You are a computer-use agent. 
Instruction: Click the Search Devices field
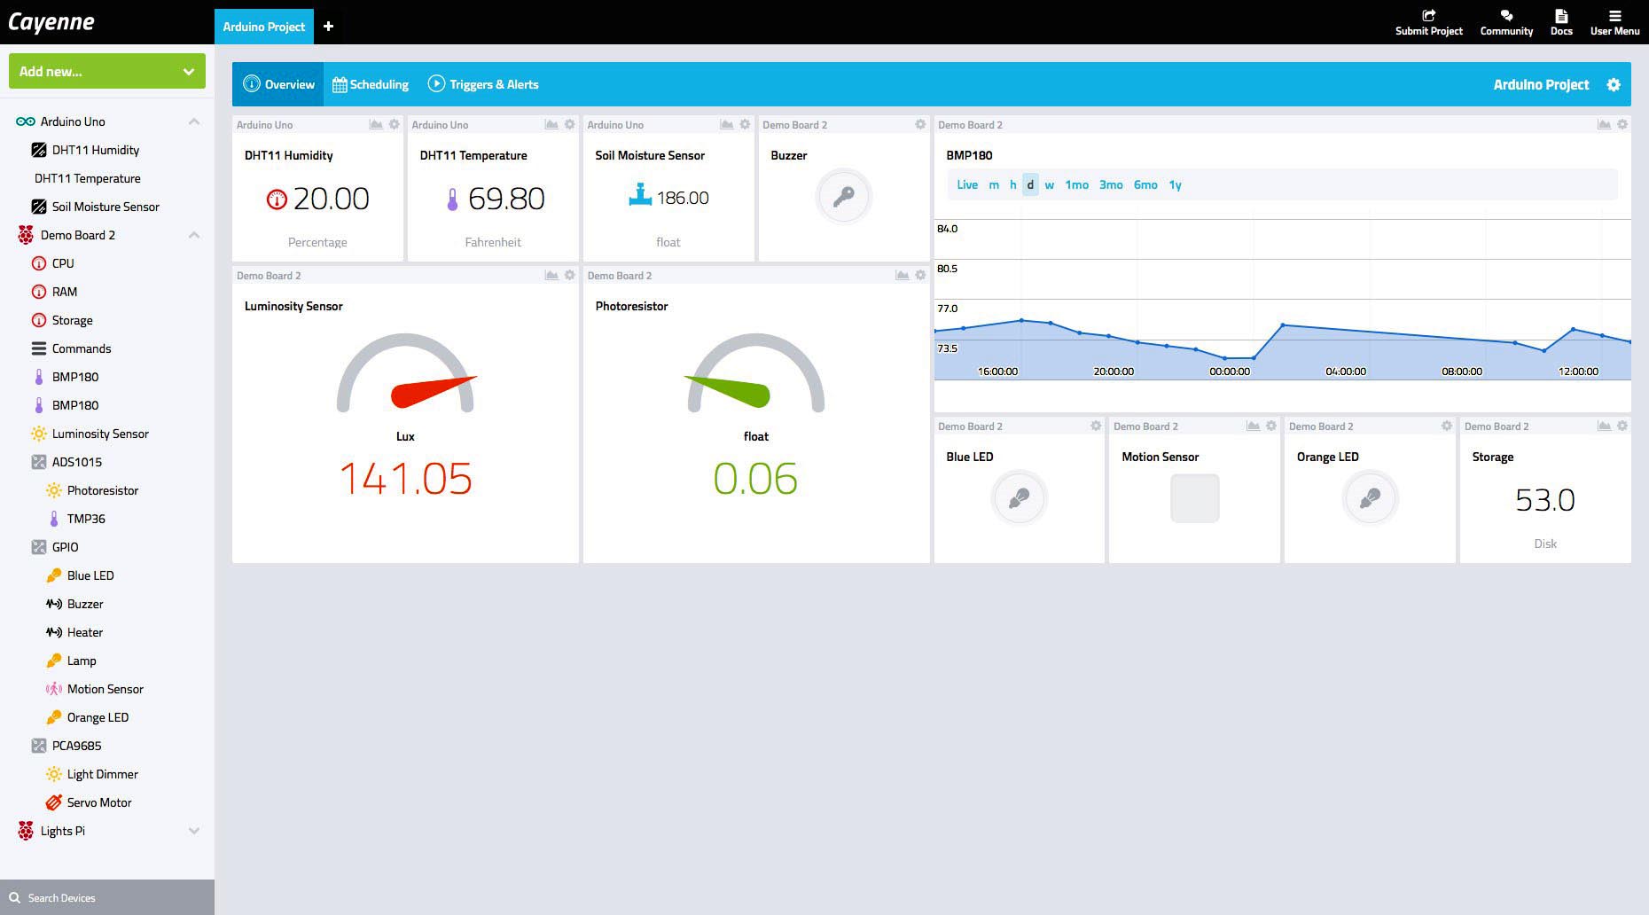[106, 897]
